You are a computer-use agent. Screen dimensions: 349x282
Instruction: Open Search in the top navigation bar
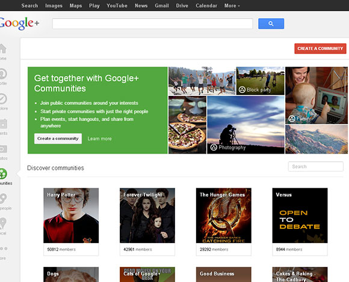[x=29, y=5]
